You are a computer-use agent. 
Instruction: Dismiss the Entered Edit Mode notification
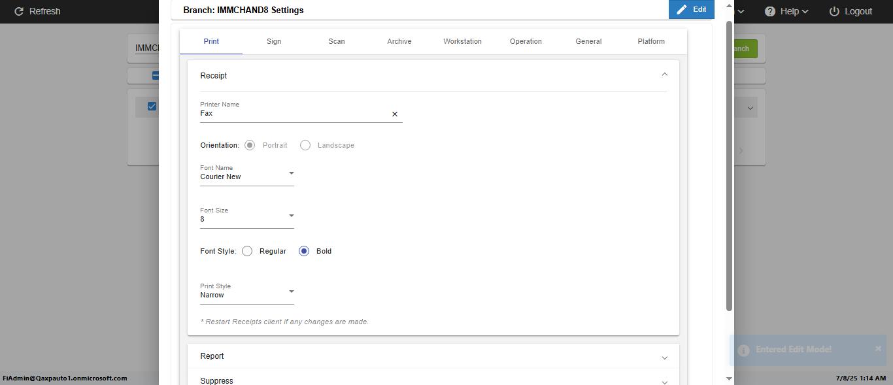[x=878, y=349]
